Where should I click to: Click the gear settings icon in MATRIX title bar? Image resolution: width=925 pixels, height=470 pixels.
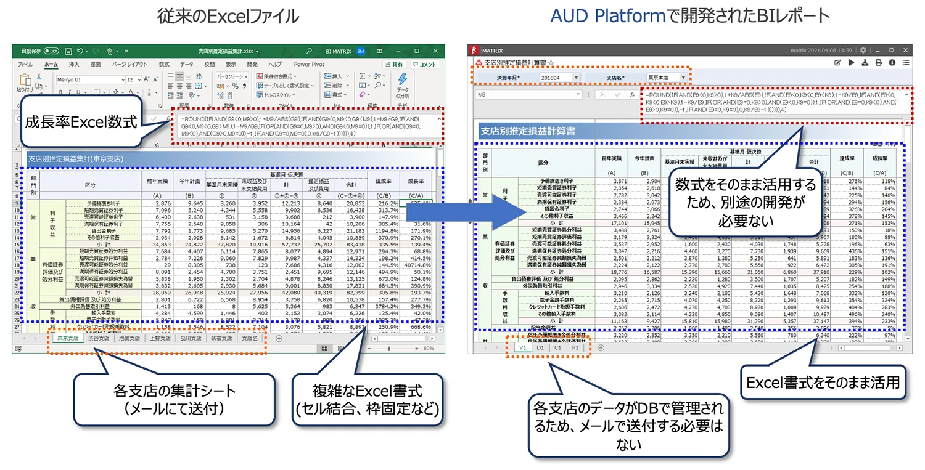[863, 50]
